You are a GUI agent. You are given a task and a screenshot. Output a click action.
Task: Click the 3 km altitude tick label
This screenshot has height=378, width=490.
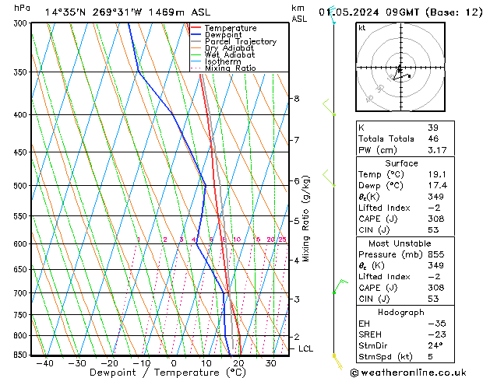pyautogui.click(x=297, y=299)
